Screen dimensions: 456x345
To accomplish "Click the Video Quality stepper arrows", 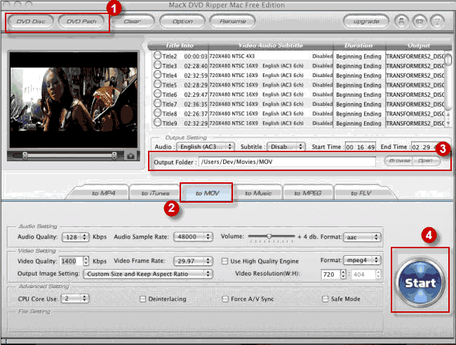I will coord(86,261).
